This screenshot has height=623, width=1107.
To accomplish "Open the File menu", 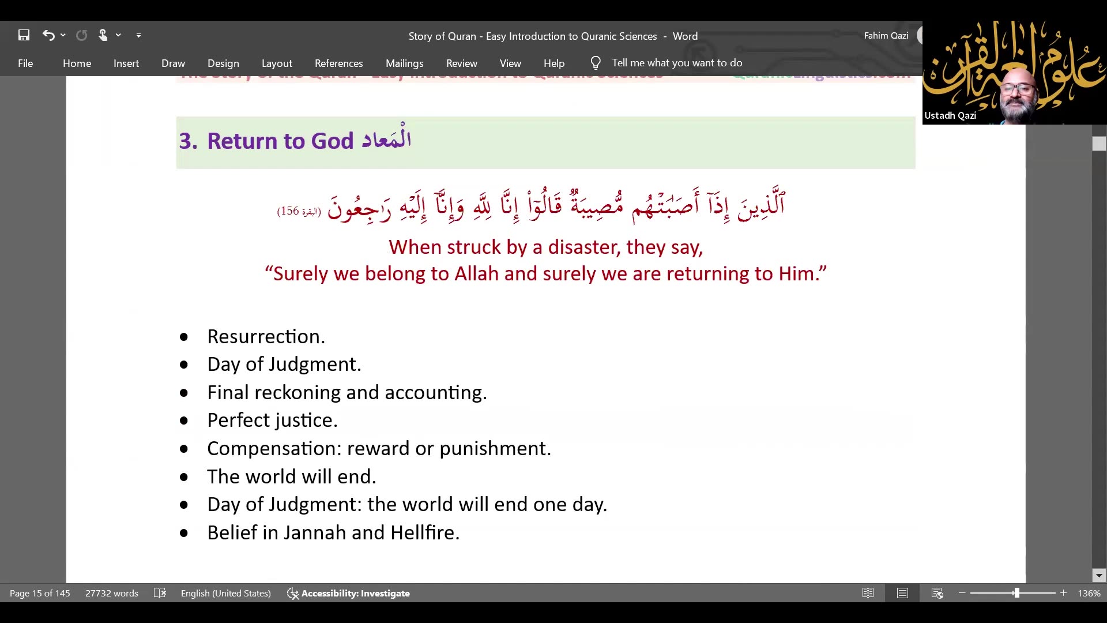I will (25, 63).
